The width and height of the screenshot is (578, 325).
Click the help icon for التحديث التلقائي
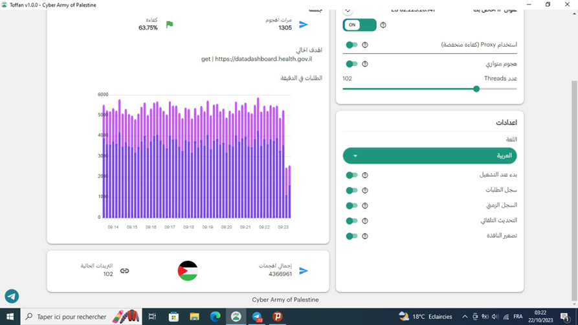tap(365, 221)
